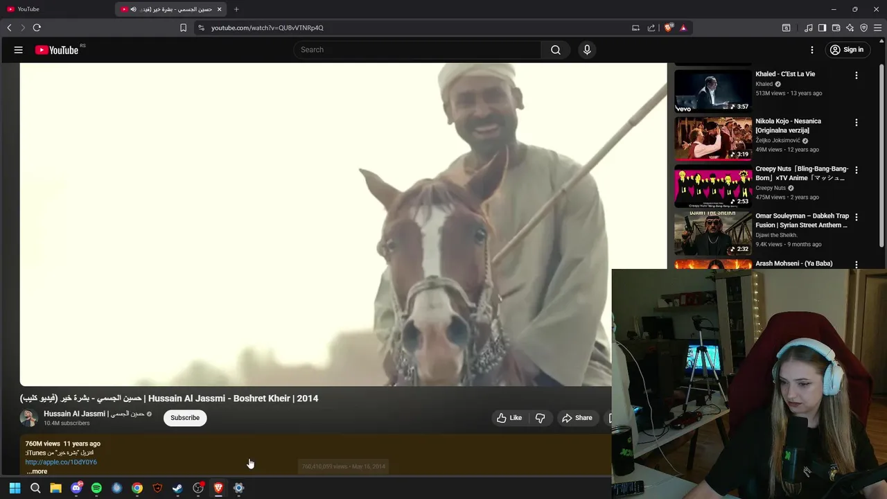Open Steam from taskbar
The width and height of the screenshot is (887, 499).
pos(177,488)
